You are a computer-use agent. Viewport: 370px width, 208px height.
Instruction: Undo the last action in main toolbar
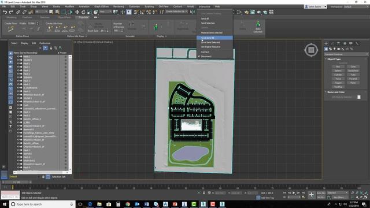pos(5,12)
